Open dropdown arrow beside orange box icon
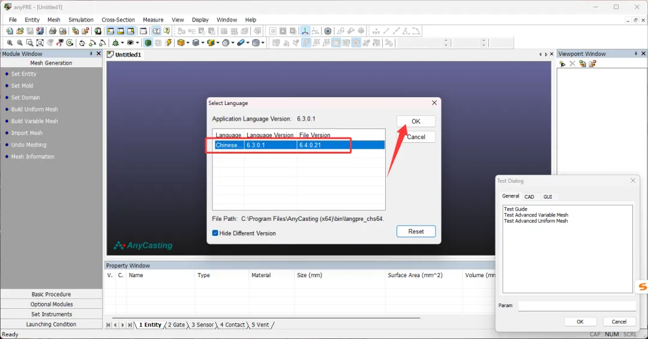This screenshot has height=339, width=648. click(188, 43)
